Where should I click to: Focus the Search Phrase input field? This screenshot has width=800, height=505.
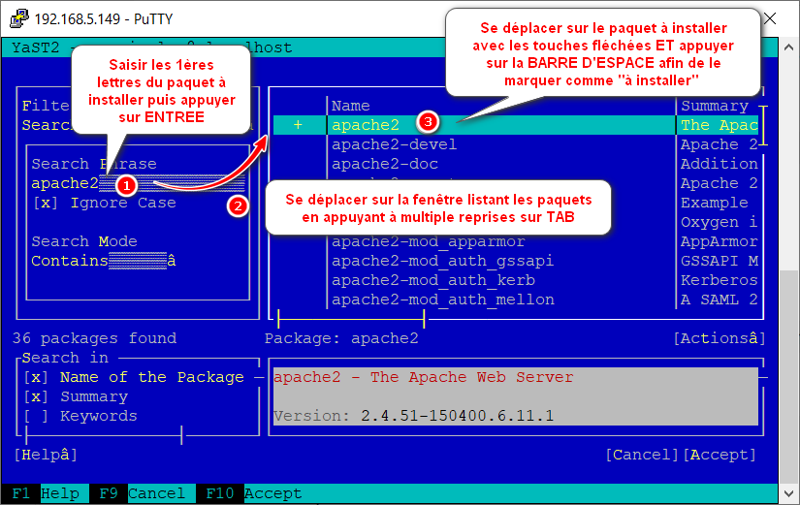point(138,183)
